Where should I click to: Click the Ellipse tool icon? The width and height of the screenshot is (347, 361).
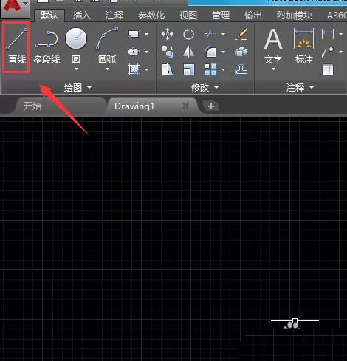[x=134, y=52]
